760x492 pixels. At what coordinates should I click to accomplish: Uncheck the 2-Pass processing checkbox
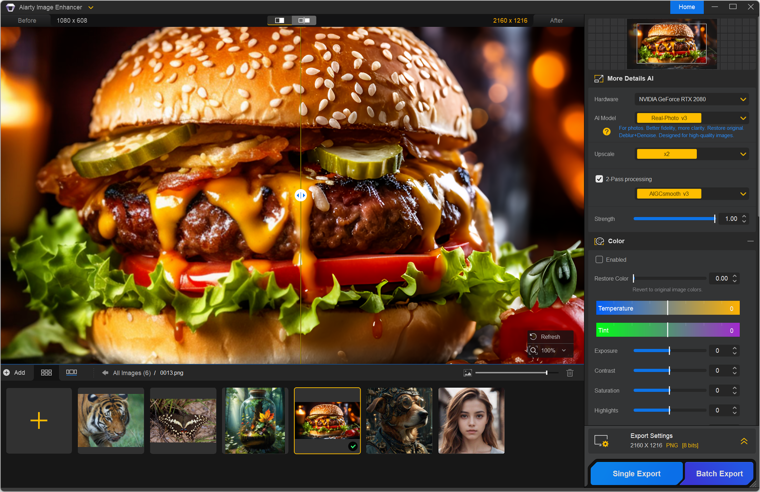coord(599,179)
